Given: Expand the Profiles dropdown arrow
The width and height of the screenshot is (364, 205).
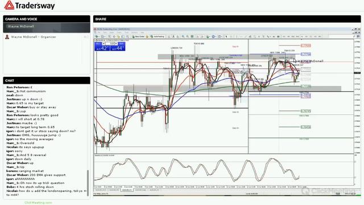Looking at the screenshot, I should (105, 36).
